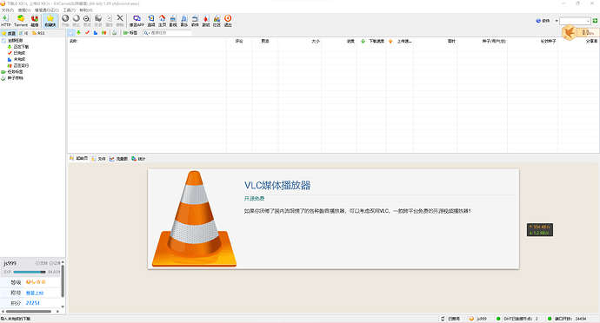
Task: Select All Tasks in sidebar tree
Action: click(15, 41)
